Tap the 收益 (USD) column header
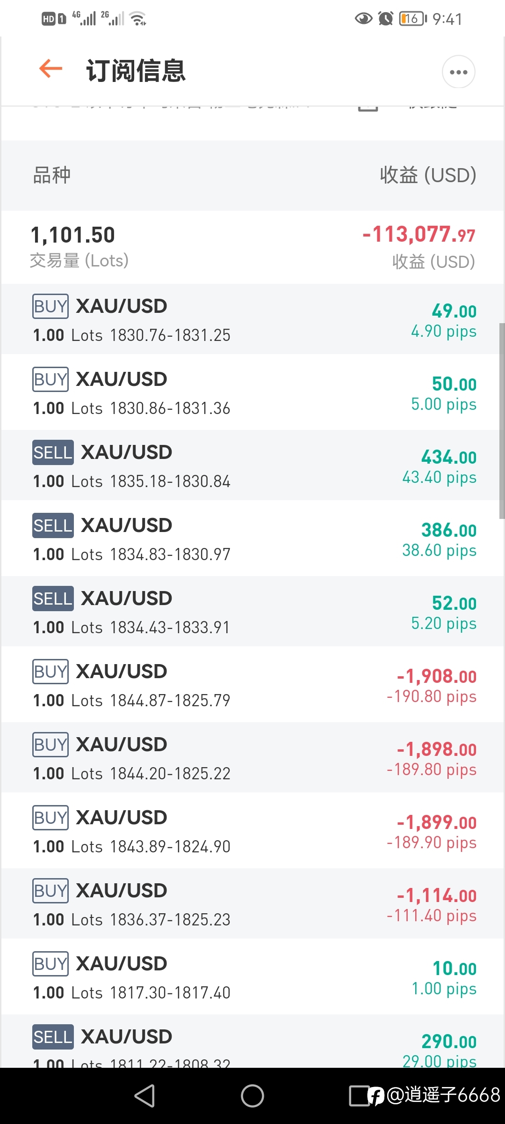Screen dimensions: 505x1124 [x=428, y=175]
